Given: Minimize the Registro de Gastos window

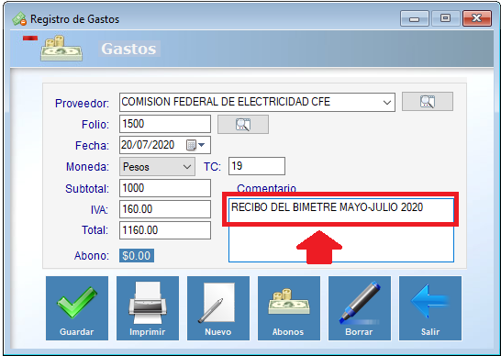Looking at the screenshot, I should tap(414, 19).
